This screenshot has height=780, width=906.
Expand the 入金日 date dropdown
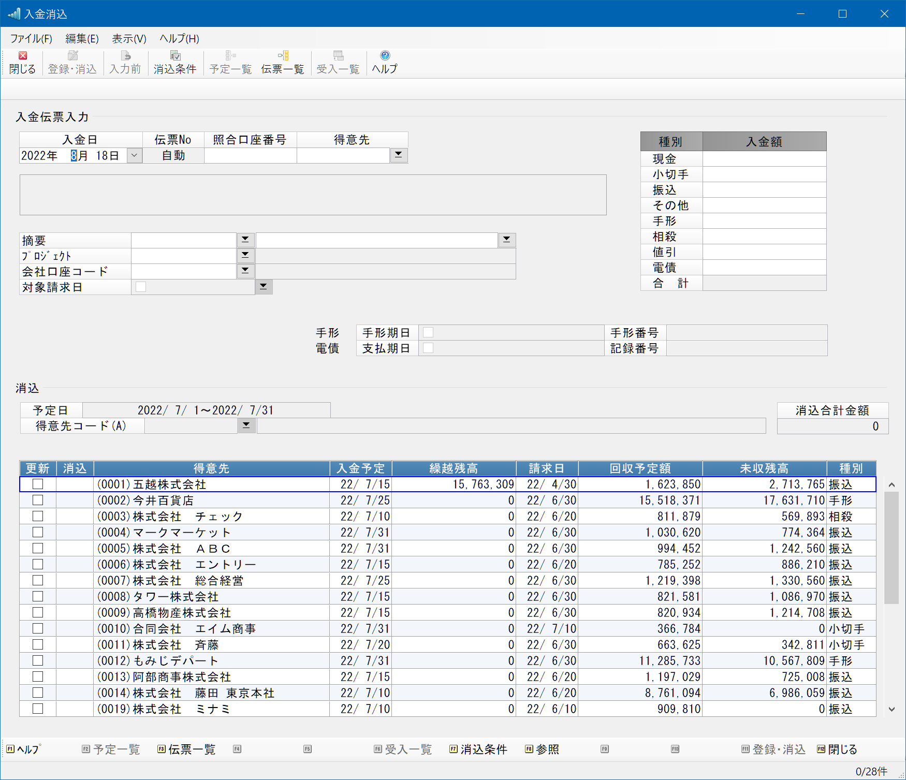click(x=135, y=155)
